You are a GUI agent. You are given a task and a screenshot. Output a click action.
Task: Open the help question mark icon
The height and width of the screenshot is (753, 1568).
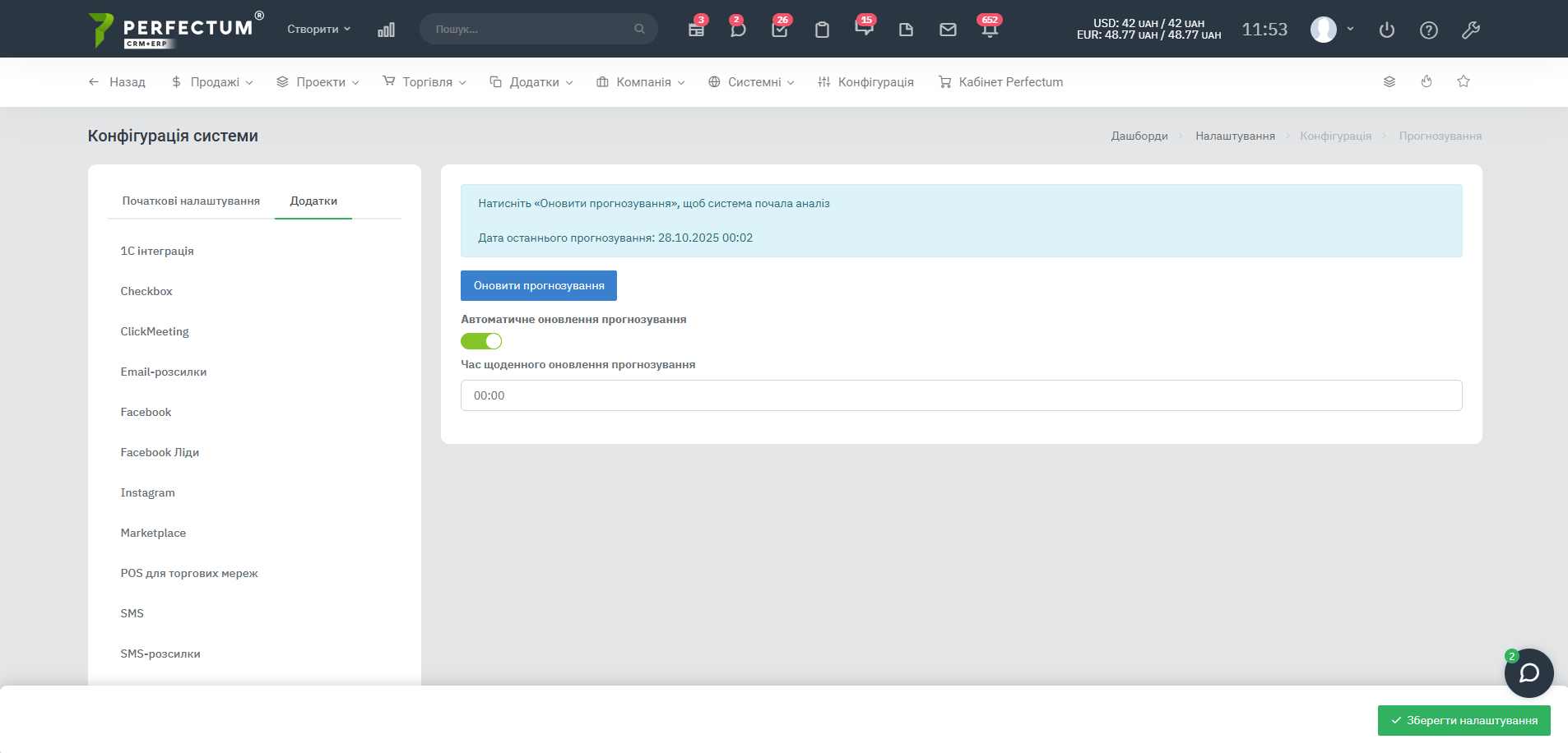[1428, 30]
